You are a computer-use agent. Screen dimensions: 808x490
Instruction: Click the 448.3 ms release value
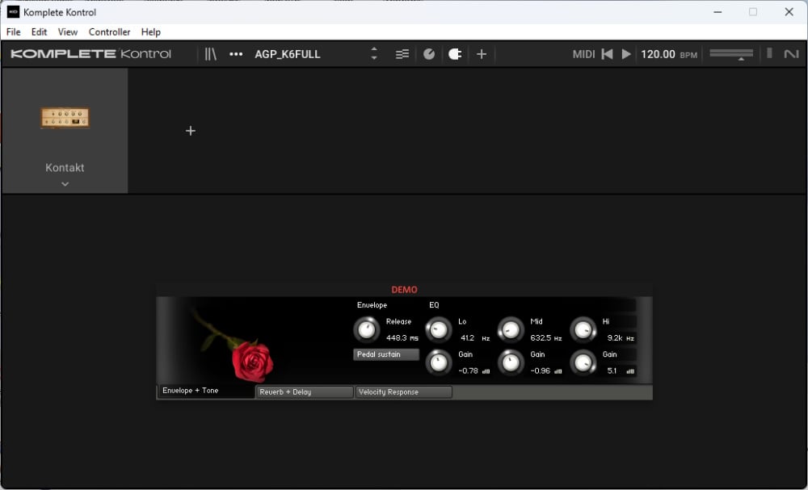(402, 338)
